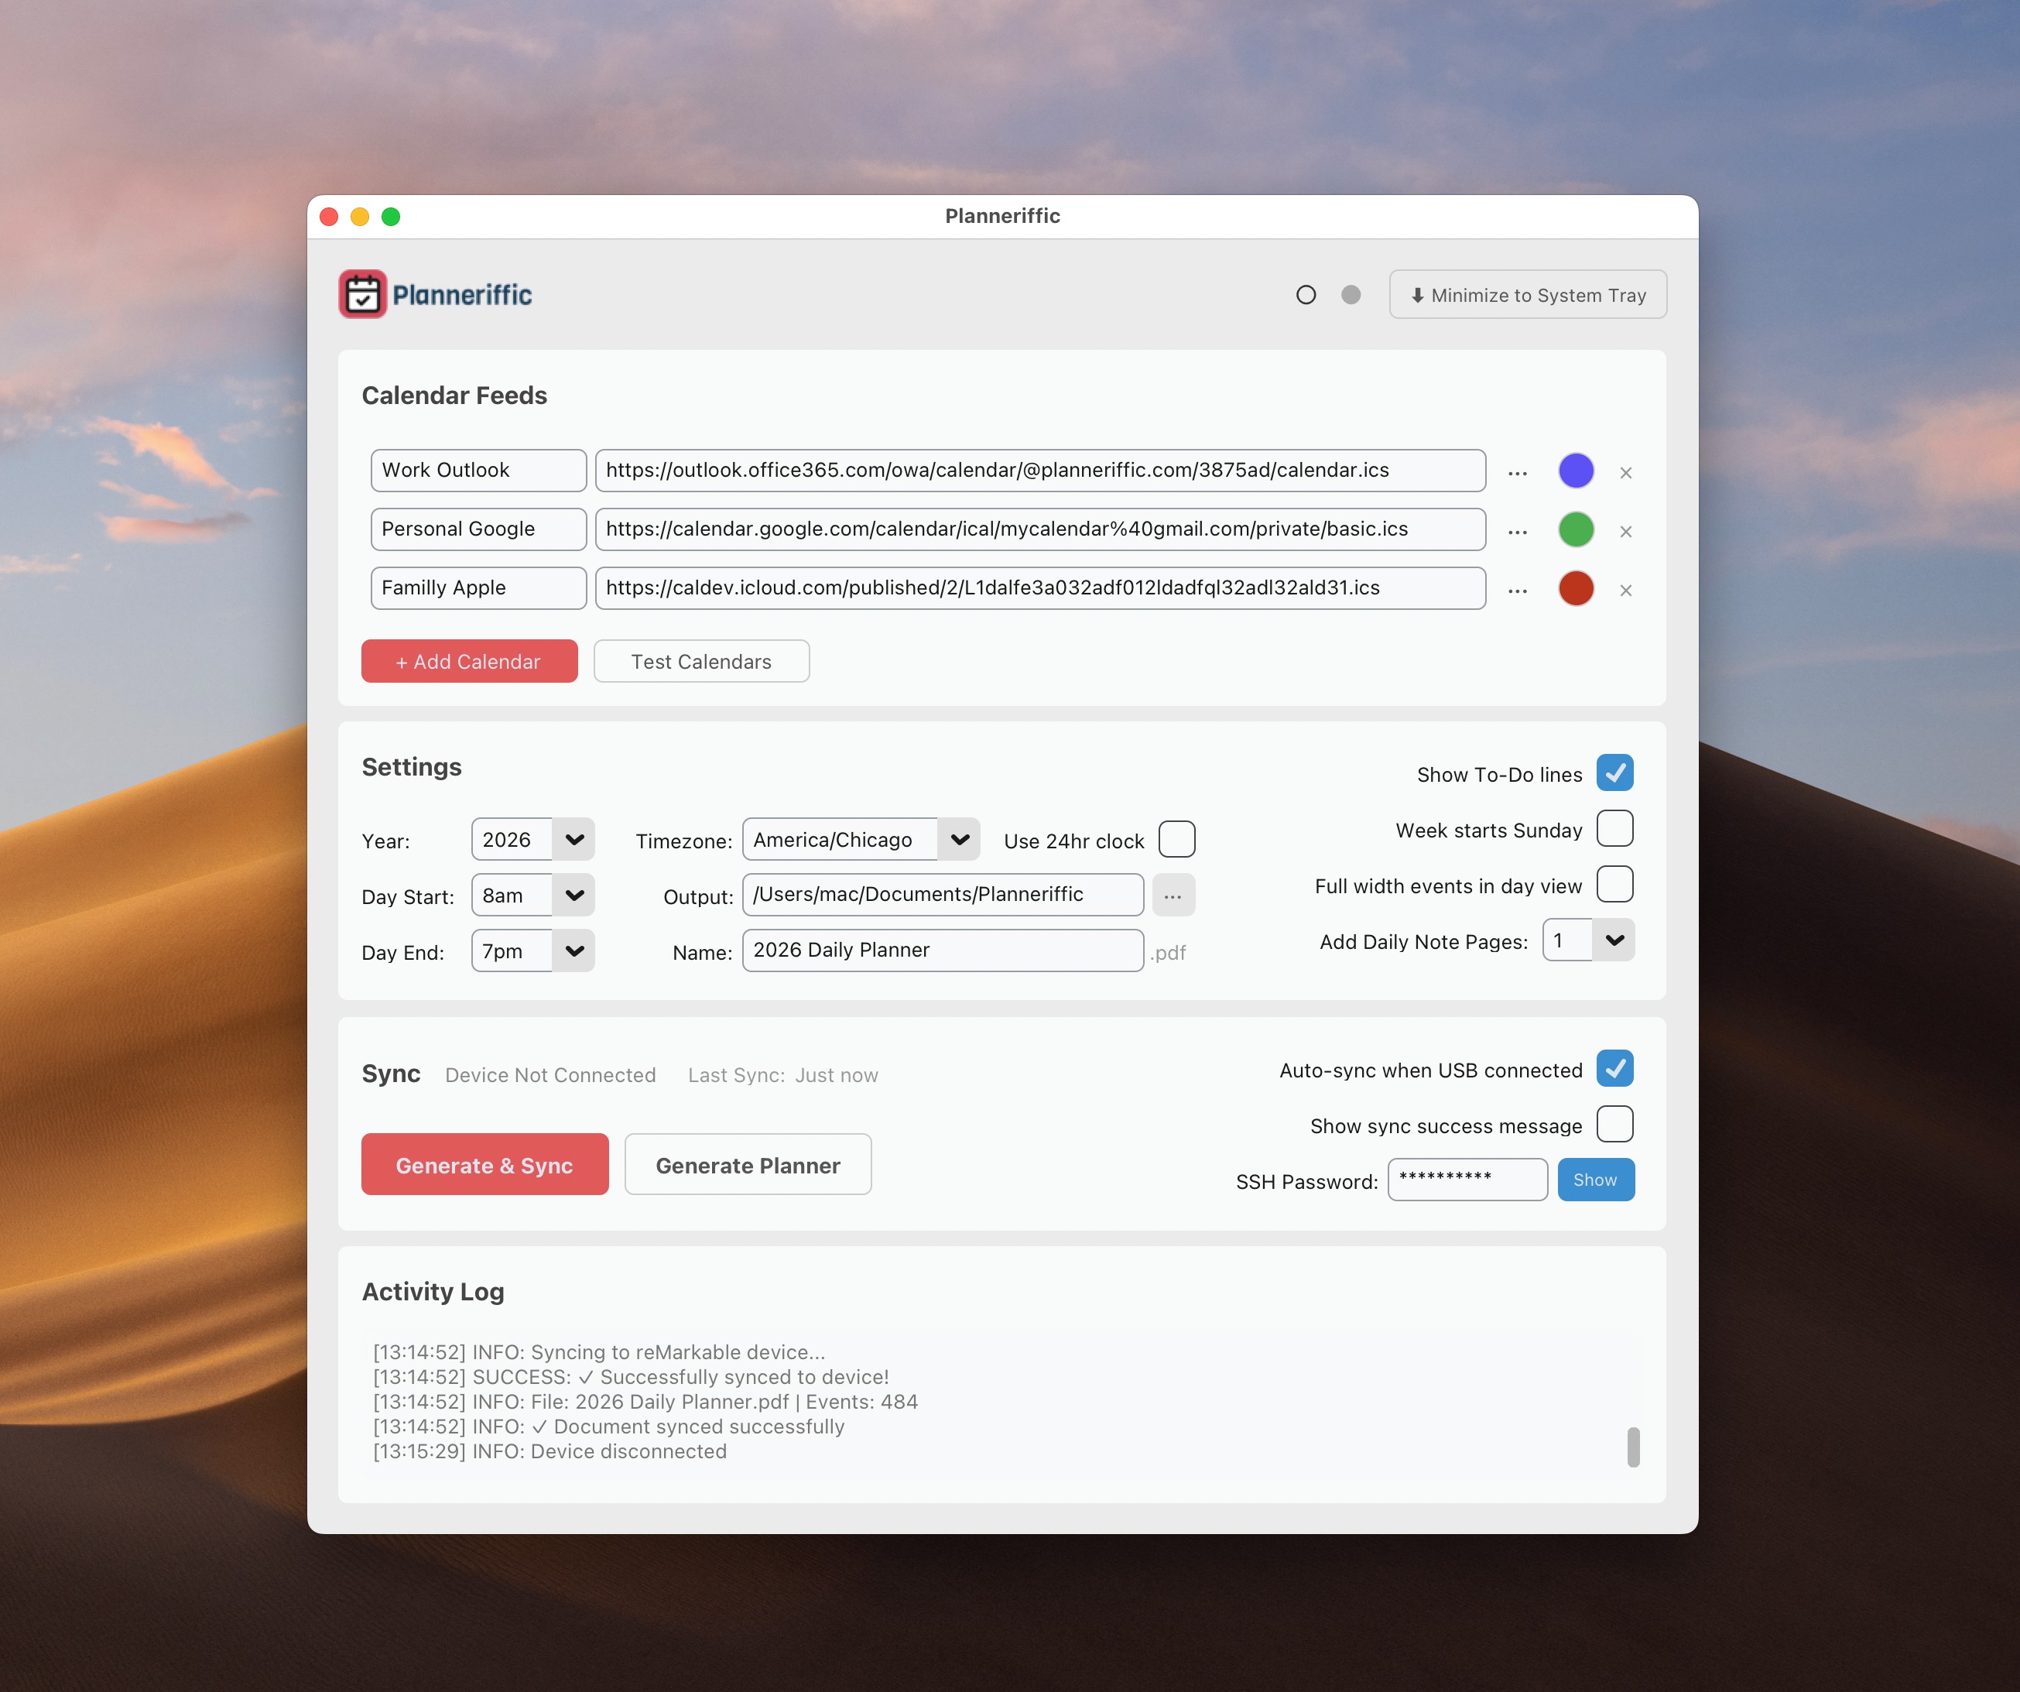Open options for the Work Outlook feed

coord(1518,471)
